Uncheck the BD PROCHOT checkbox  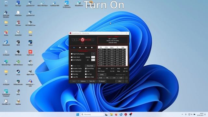[x=71, y=71]
